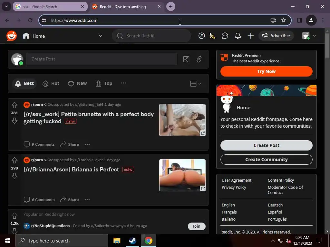Go back using the browser back arrow

[x=7, y=20]
